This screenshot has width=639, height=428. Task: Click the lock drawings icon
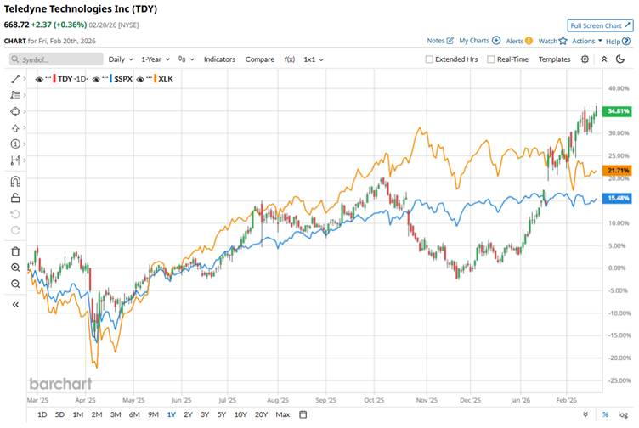coord(15,197)
